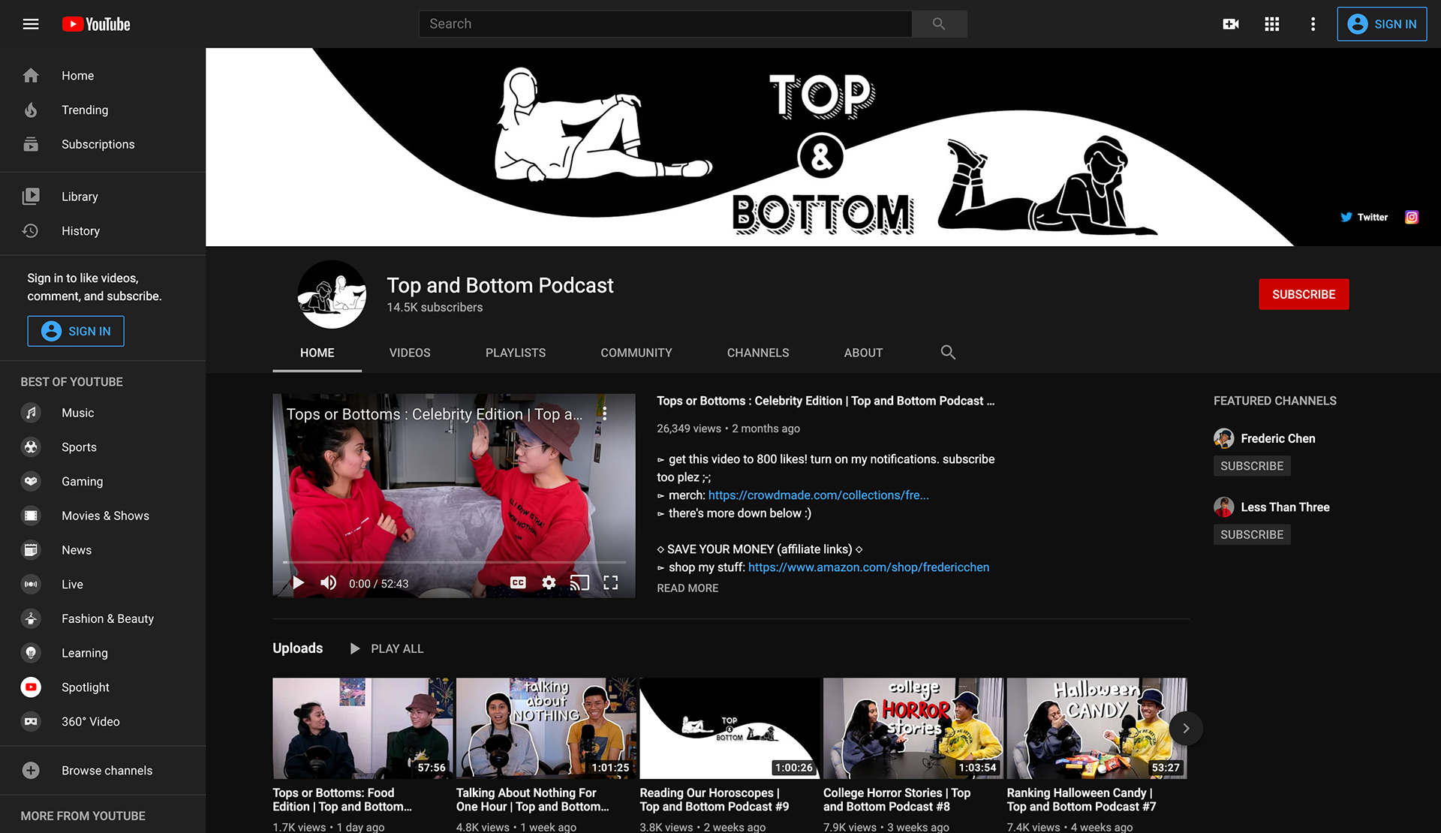Image resolution: width=1441 pixels, height=833 pixels.
Task: Open the COMMUNITY tab
Action: pyautogui.click(x=636, y=353)
